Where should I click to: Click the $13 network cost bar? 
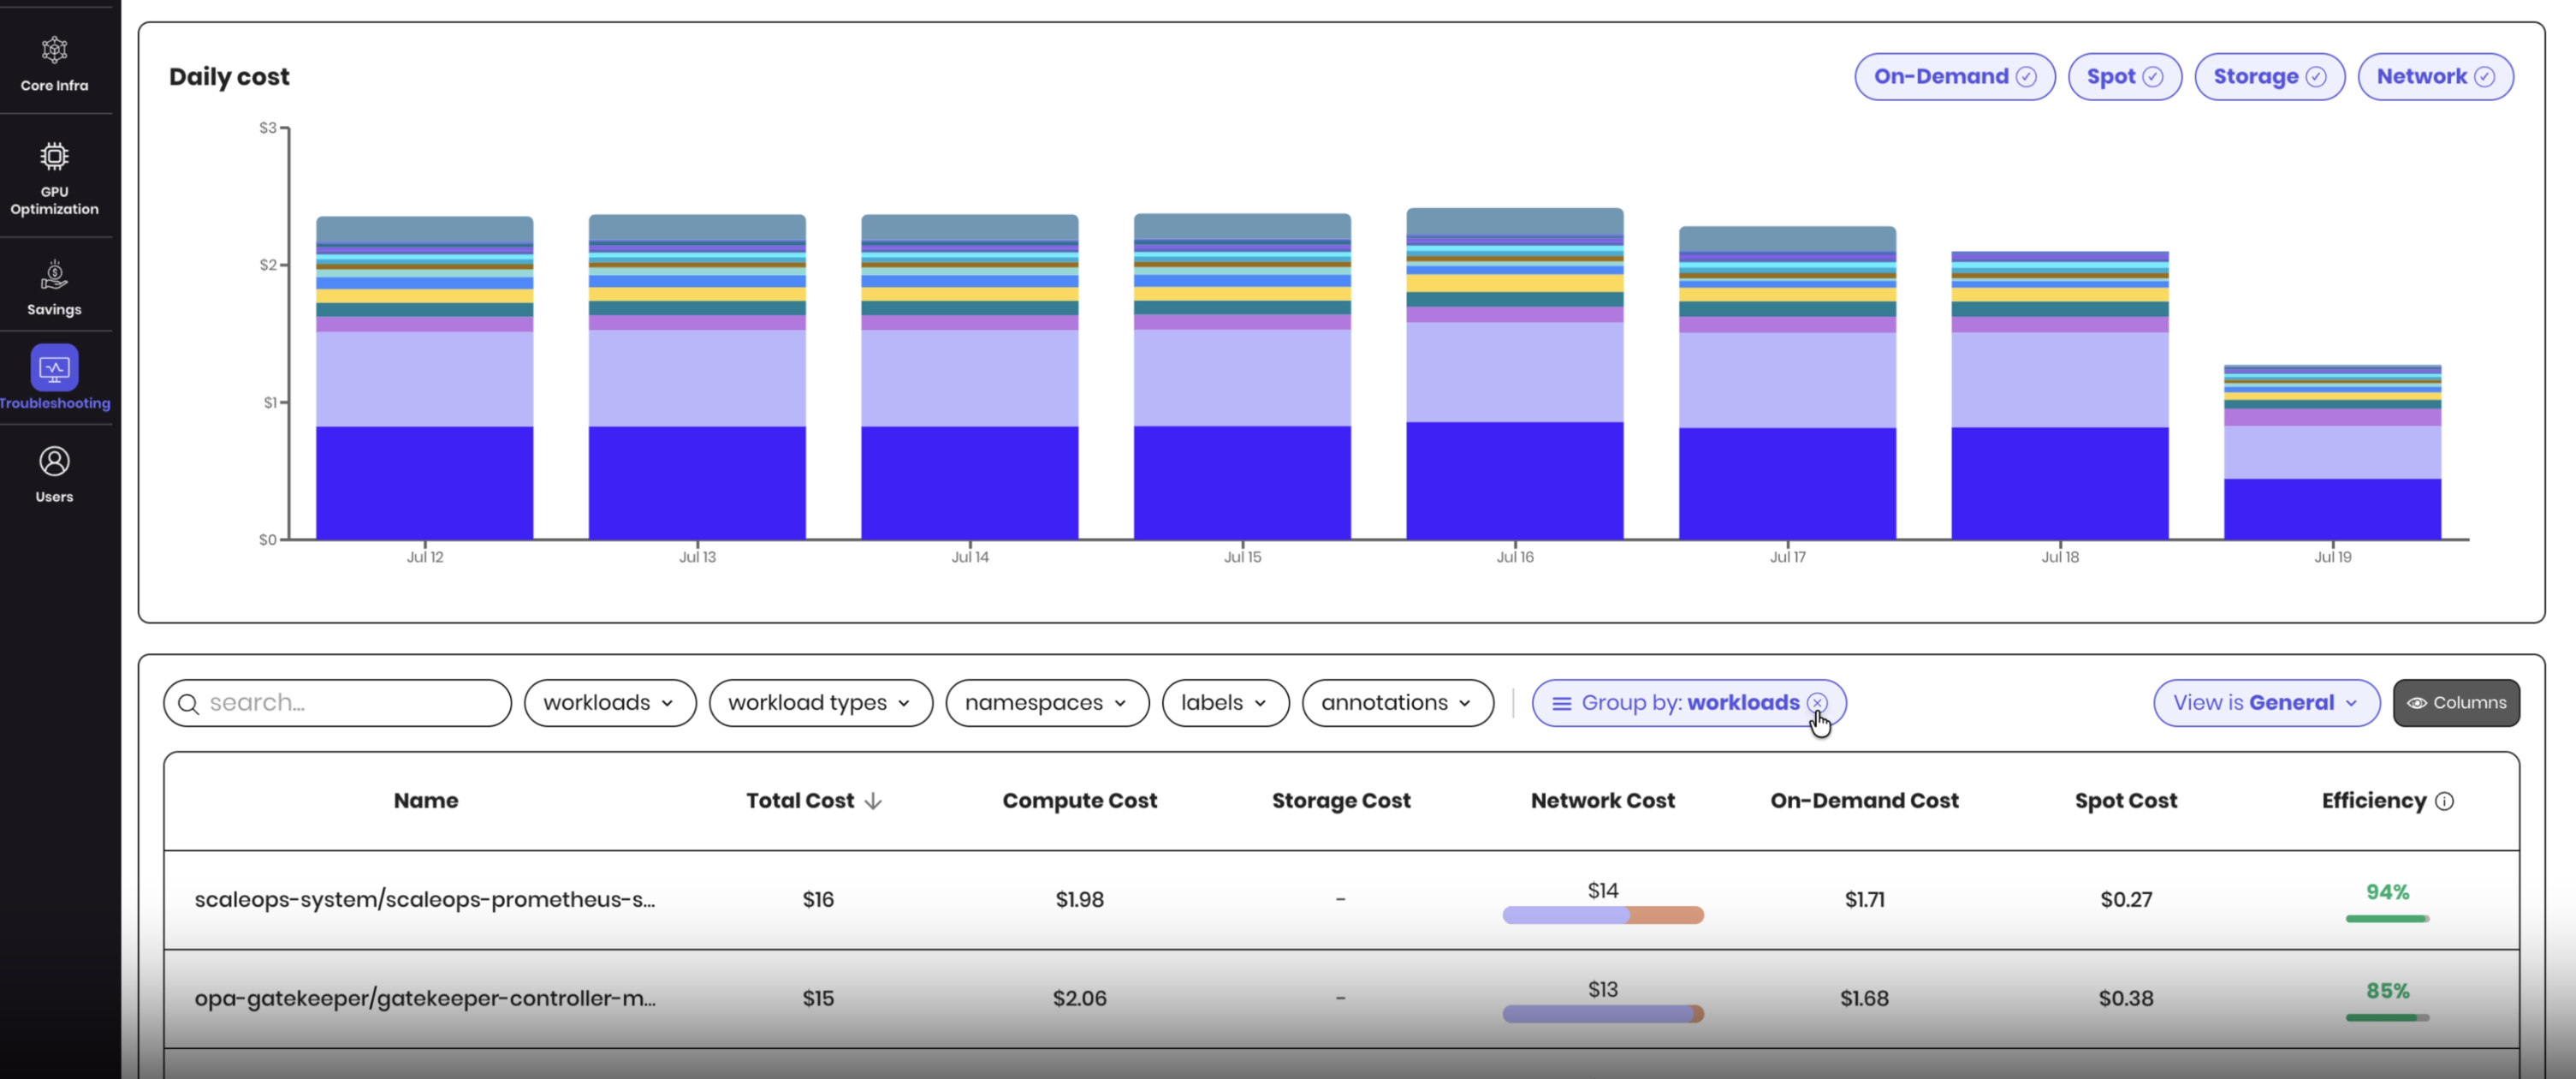[1603, 1014]
